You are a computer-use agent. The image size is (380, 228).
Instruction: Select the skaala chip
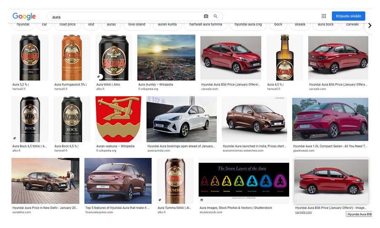pos(300,24)
